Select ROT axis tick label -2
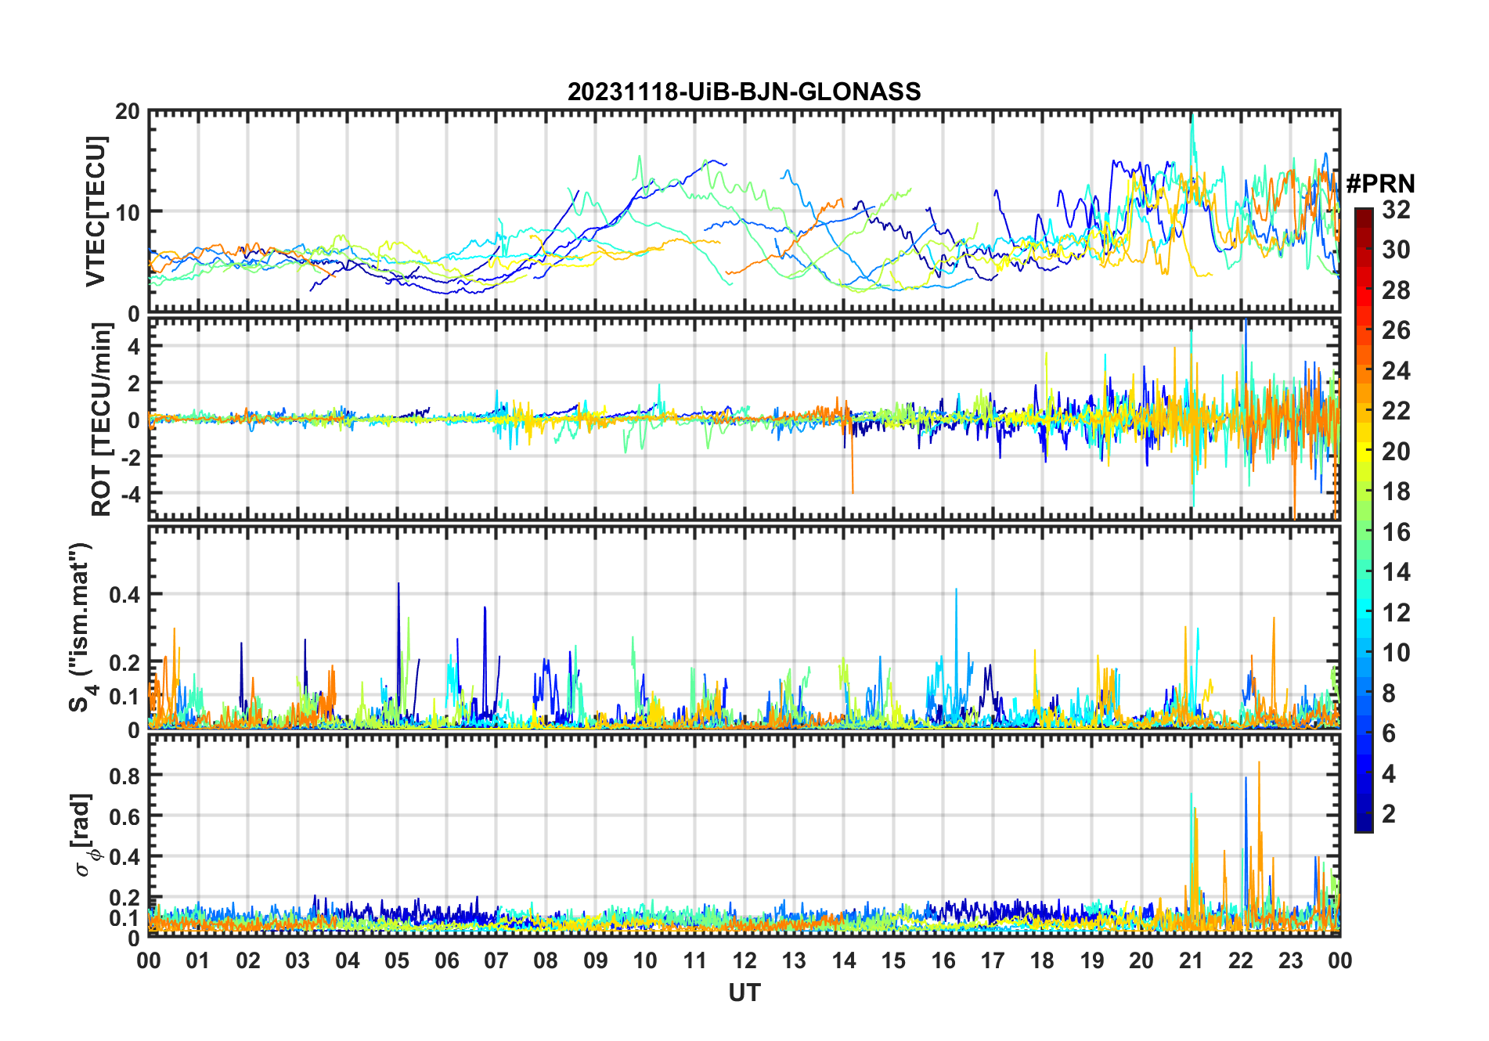Screen dimensions: 1489x1041 click(x=129, y=456)
